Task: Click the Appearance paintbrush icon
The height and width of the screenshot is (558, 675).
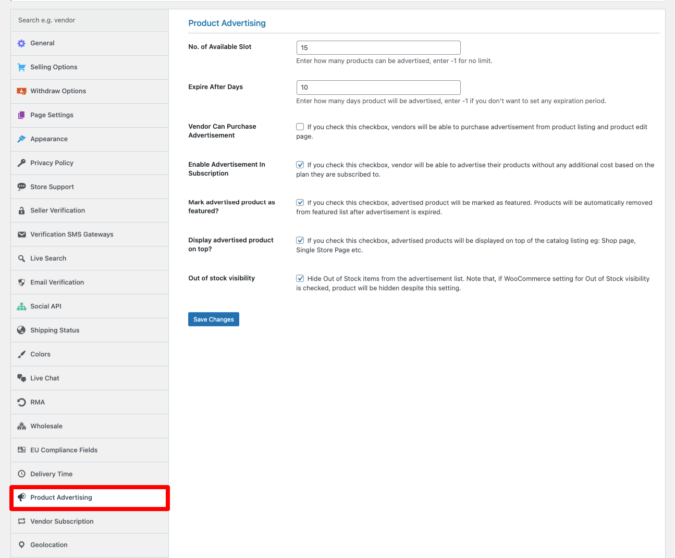Action: [x=21, y=139]
